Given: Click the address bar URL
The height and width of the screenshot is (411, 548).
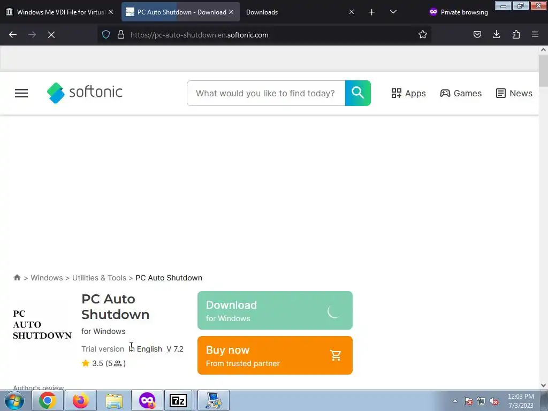Looking at the screenshot, I should coord(200,35).
